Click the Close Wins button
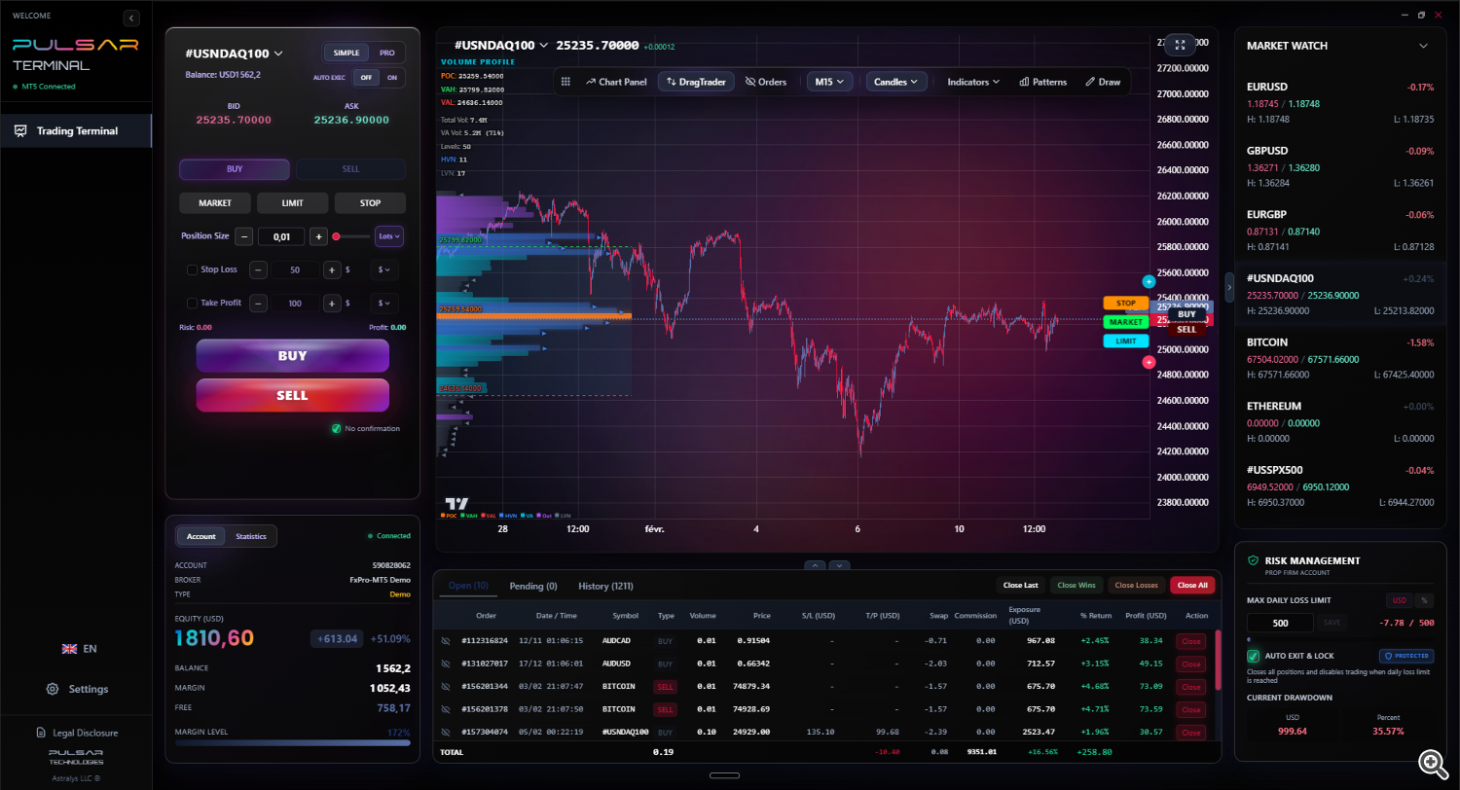This screenshot has width=1460, height=790. [1077, 585]
